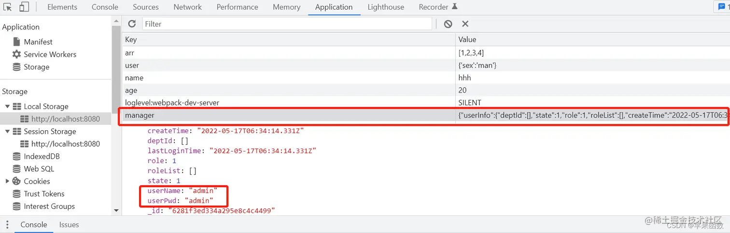Open the console drawer three-dot menu

point(7,224)
